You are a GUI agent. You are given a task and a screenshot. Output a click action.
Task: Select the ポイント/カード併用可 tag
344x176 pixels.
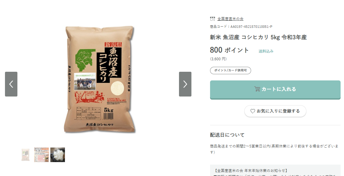[x=230, y=70]
